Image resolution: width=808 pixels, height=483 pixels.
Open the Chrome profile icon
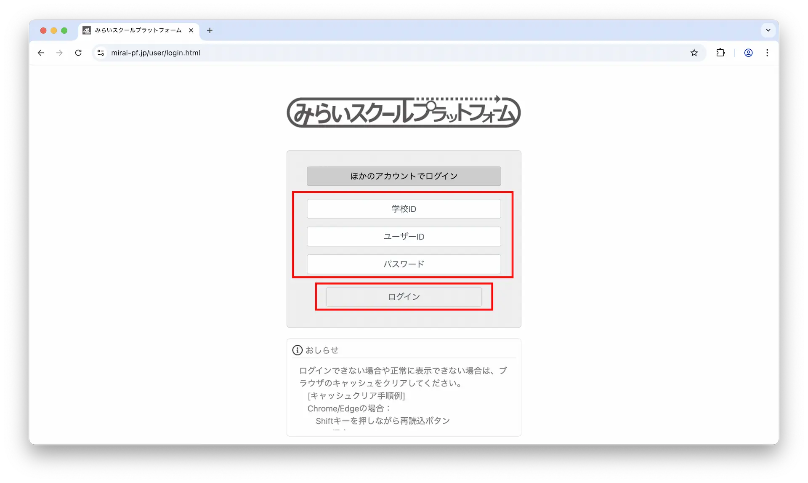pyautogui.click(x=748, y=53)
